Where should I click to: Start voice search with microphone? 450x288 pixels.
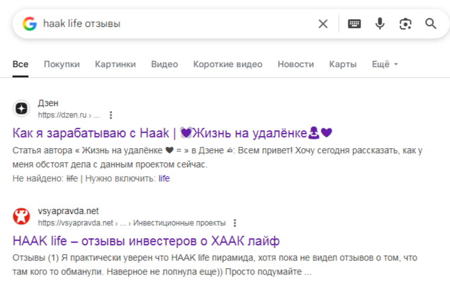tap(380, 24)
